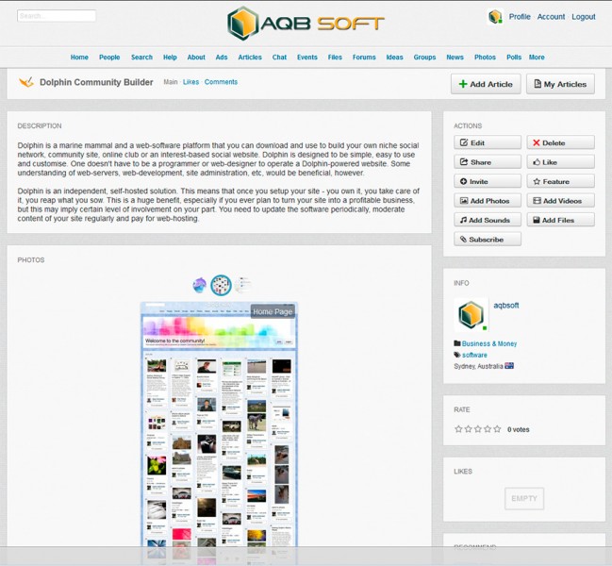The height and width of the screenshot is (566, 612).
Task: Delete the article with Delete button
Action: (560, 142)
